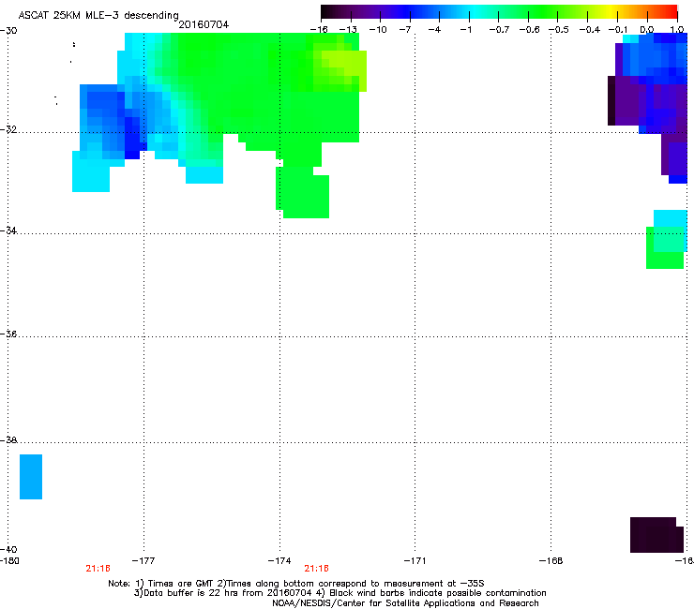Image resolution: width=694 pixels, height=609 pixels.
Task: Click the latitude axis label "-30"
Action: tap(8, 31)
